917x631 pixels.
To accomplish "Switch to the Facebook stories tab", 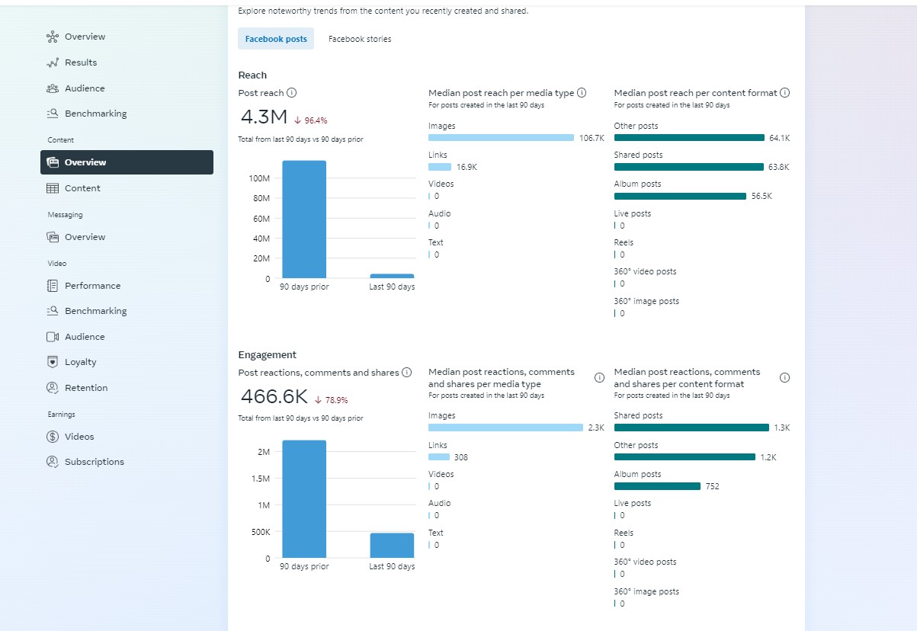I will (x=360, y=39).
